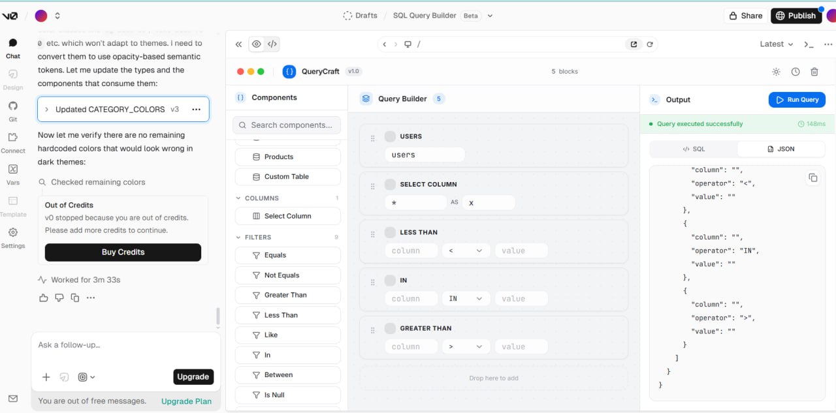Toggle the USERS block checkbox

390,136
